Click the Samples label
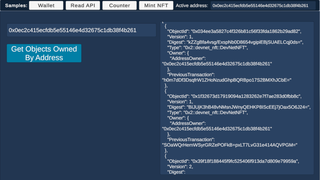This screenshot has height=180, width=320. coord(15,5)
